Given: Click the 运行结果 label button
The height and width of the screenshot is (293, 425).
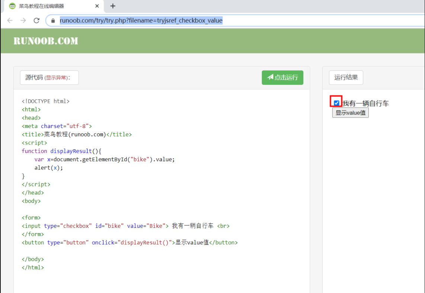Looking at the screenshot, I should point(346,77).
